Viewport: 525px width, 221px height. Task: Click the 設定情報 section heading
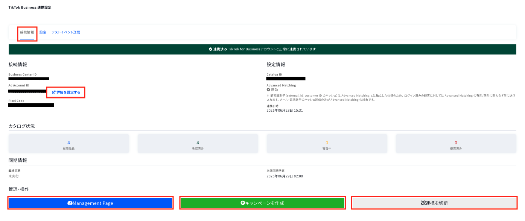click(x=276, y=64)
